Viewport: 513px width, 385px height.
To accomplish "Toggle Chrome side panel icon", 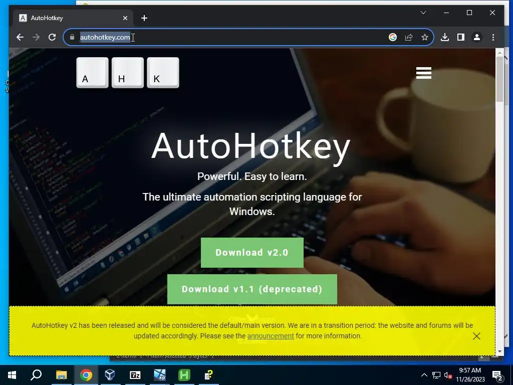I will (x=461, y=37).
